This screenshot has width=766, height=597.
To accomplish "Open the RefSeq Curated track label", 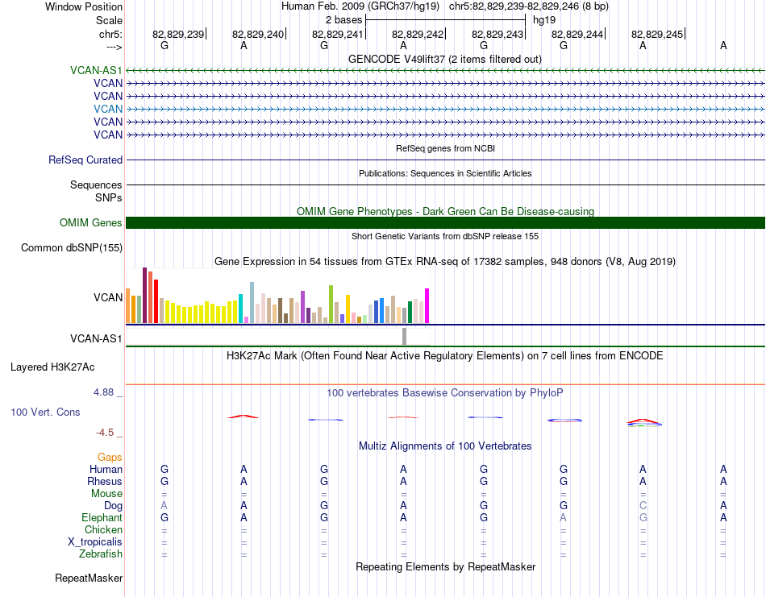I will click(85, 160).
